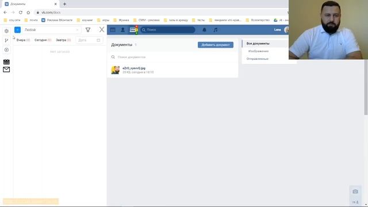
Task: Click the branch icon in left sidebar
Action: point(6,40)
